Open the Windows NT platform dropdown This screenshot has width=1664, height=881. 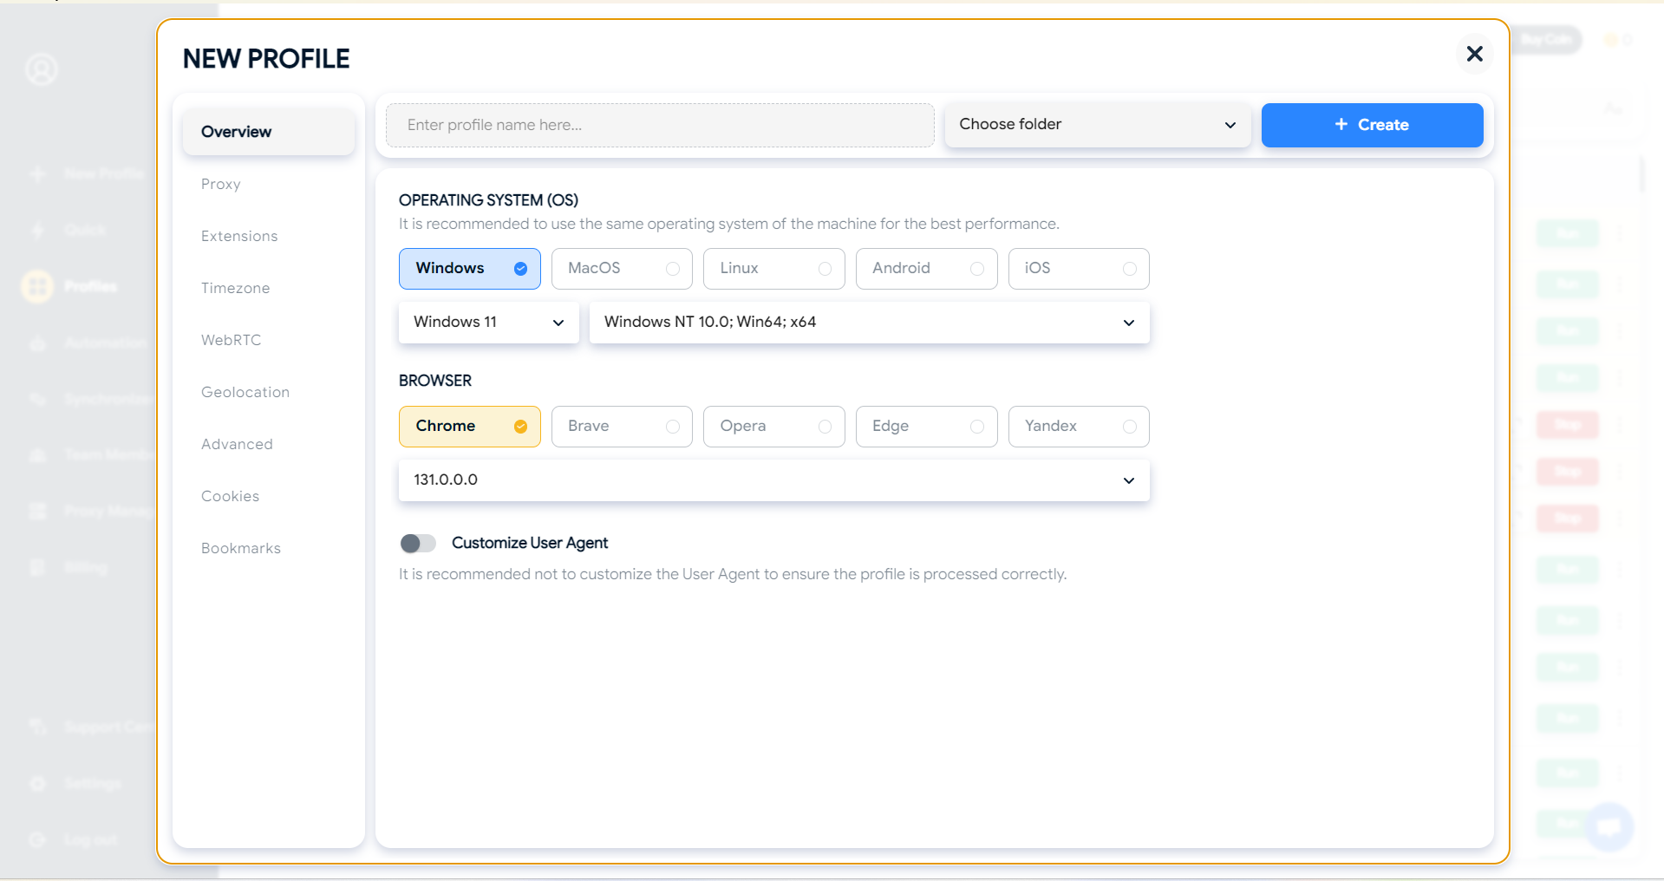point(869,323)
